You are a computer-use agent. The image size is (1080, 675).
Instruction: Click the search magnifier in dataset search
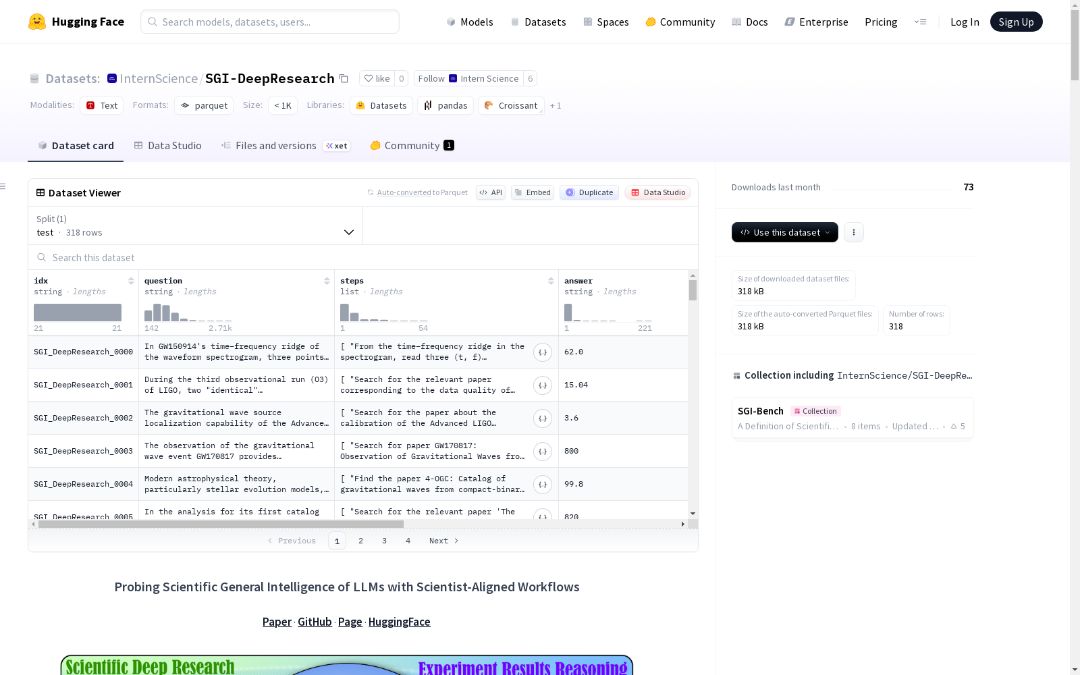pos(42,257)
